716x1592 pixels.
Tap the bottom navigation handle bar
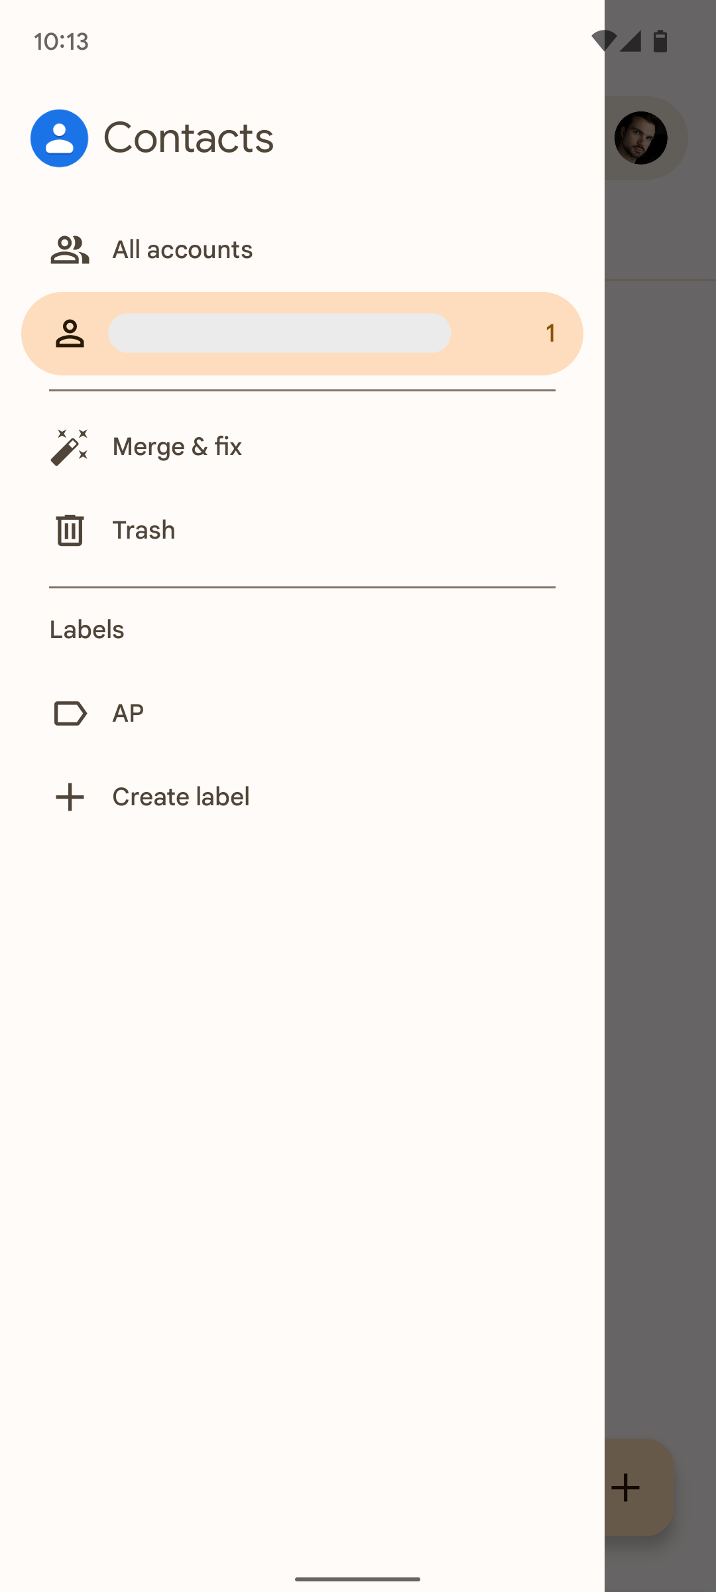tap(358, 1579)
